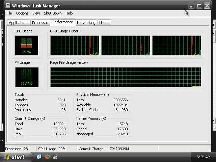
Task: Click the 5:25 AM taskbar clock
Action: click(x=204, y=157)
